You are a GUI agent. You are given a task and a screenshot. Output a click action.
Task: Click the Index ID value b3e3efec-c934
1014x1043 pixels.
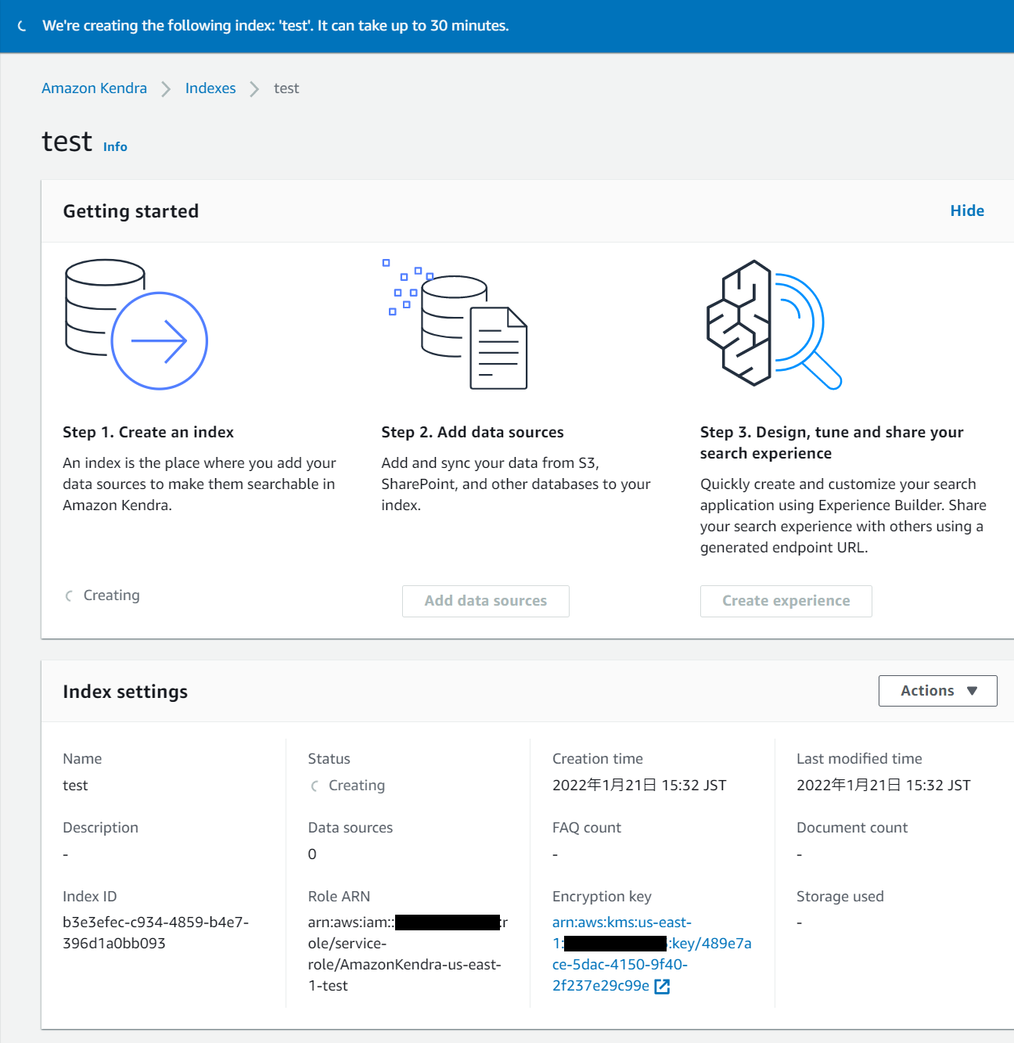pyautogui.click(x=156, y=933)
